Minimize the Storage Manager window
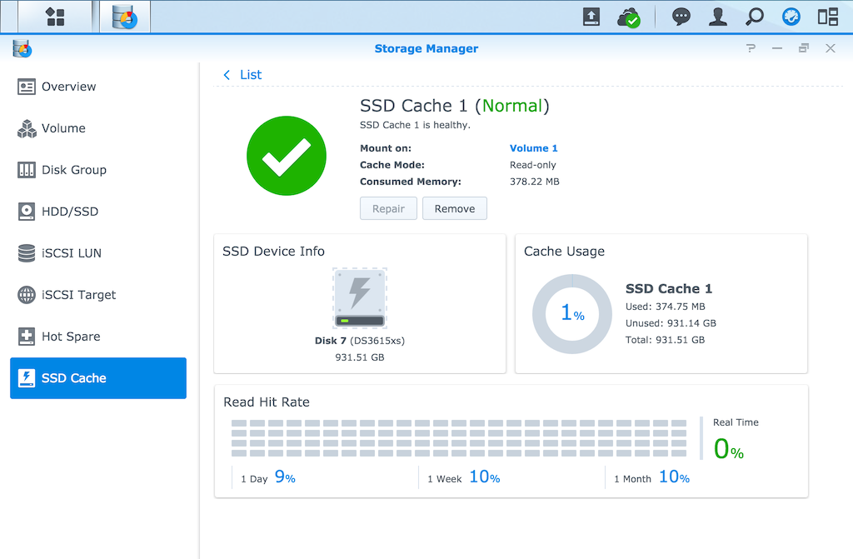This screenshot has height=559, width=853. (777, 48)
